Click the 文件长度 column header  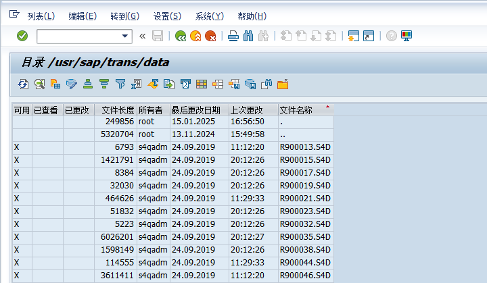[x=116, y=110]
